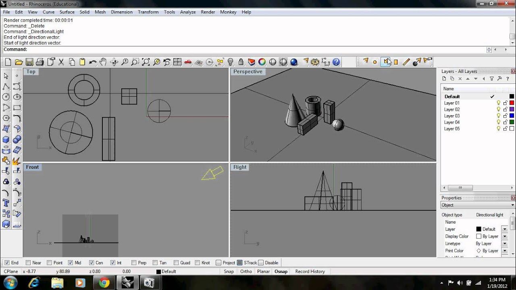Open the Print Color dropdown
The height and width of the screenshot is (290, 516).
(504, 251)
